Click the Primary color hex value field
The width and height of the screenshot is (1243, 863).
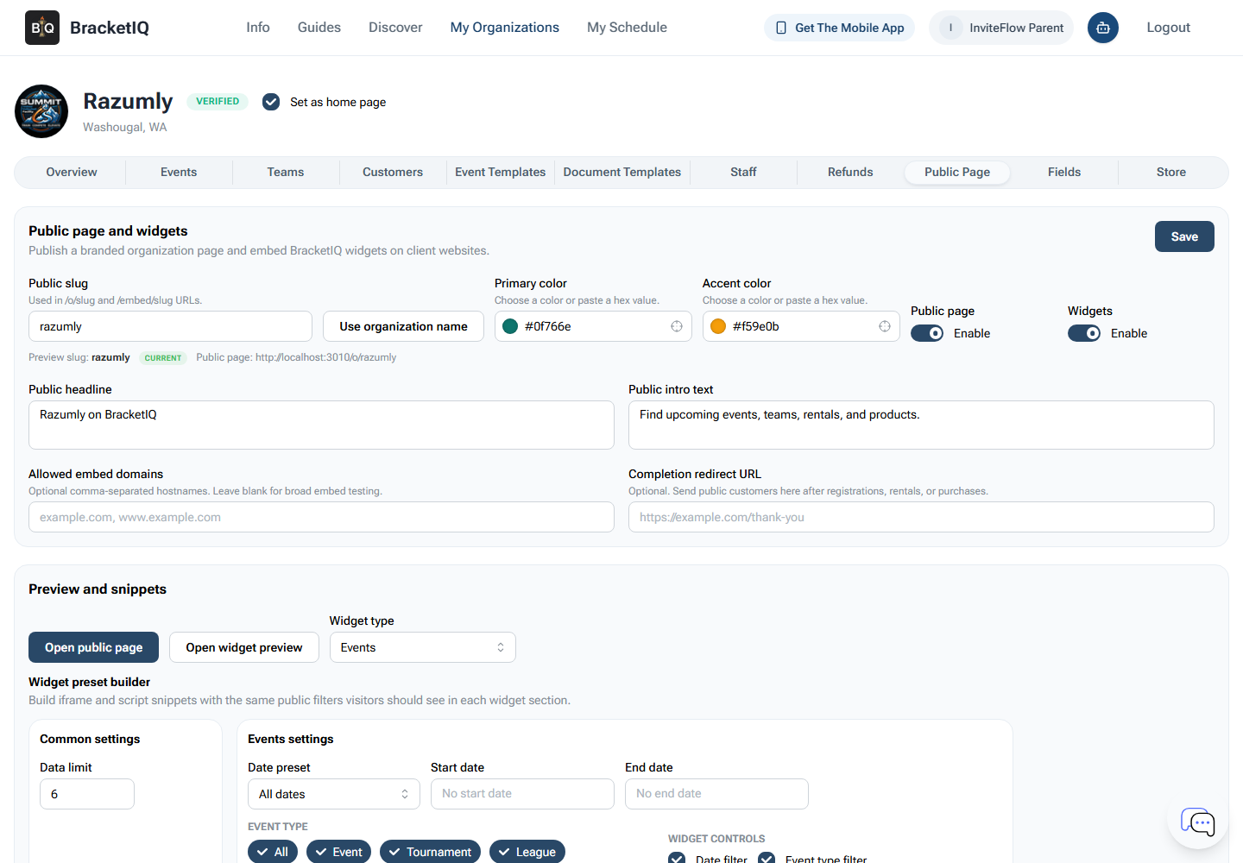[593, 326]
